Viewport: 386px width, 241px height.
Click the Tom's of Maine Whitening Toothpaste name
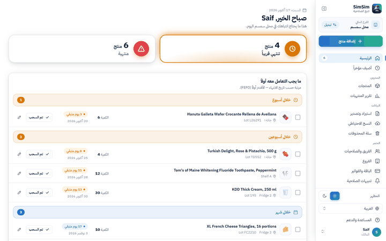click(225, 170)
